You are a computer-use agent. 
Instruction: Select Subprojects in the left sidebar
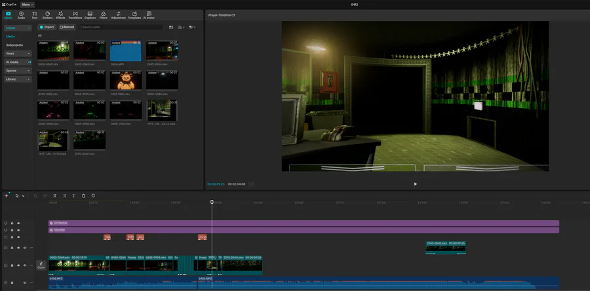click(x=15, y=45)
